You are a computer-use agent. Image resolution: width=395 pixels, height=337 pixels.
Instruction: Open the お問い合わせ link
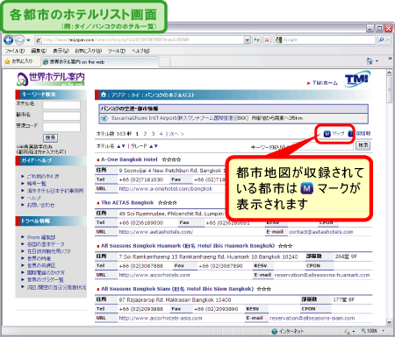coord(40,205)
